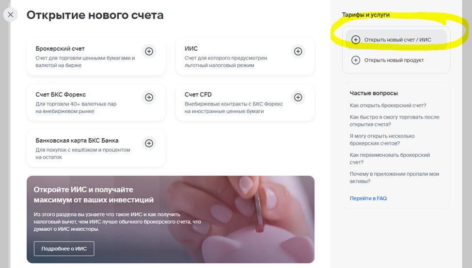Open question Я могу открыть несколько брокерских счетов?
The height and width of the screenshot is (268, 472).
(x=382, y=140)
